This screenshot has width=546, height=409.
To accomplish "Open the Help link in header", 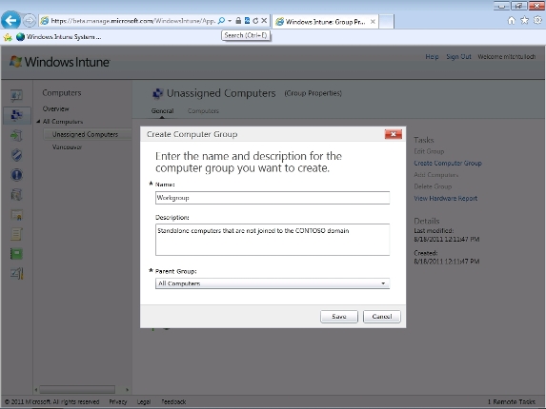I will coord(432,57).
